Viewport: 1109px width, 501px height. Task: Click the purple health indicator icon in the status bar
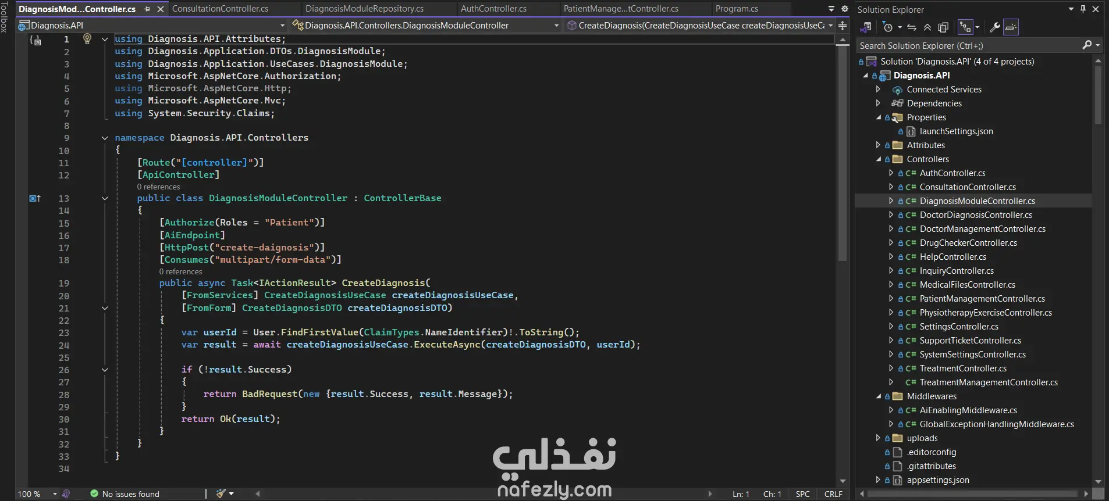click(x=66, y=493)
